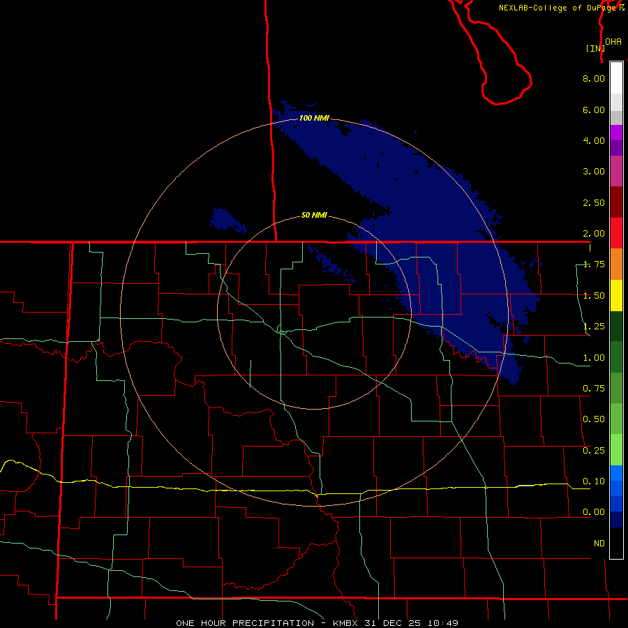628x628 pixels.
Task: Select the dark red legend swatch at 2.50
Action: 616,202
